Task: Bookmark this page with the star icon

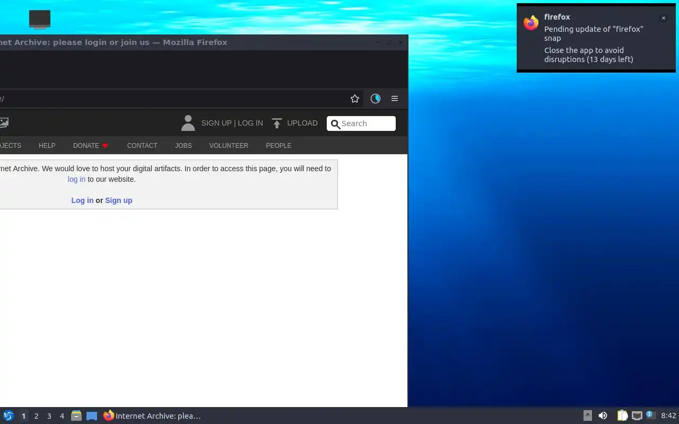Action: coord(355,99)
